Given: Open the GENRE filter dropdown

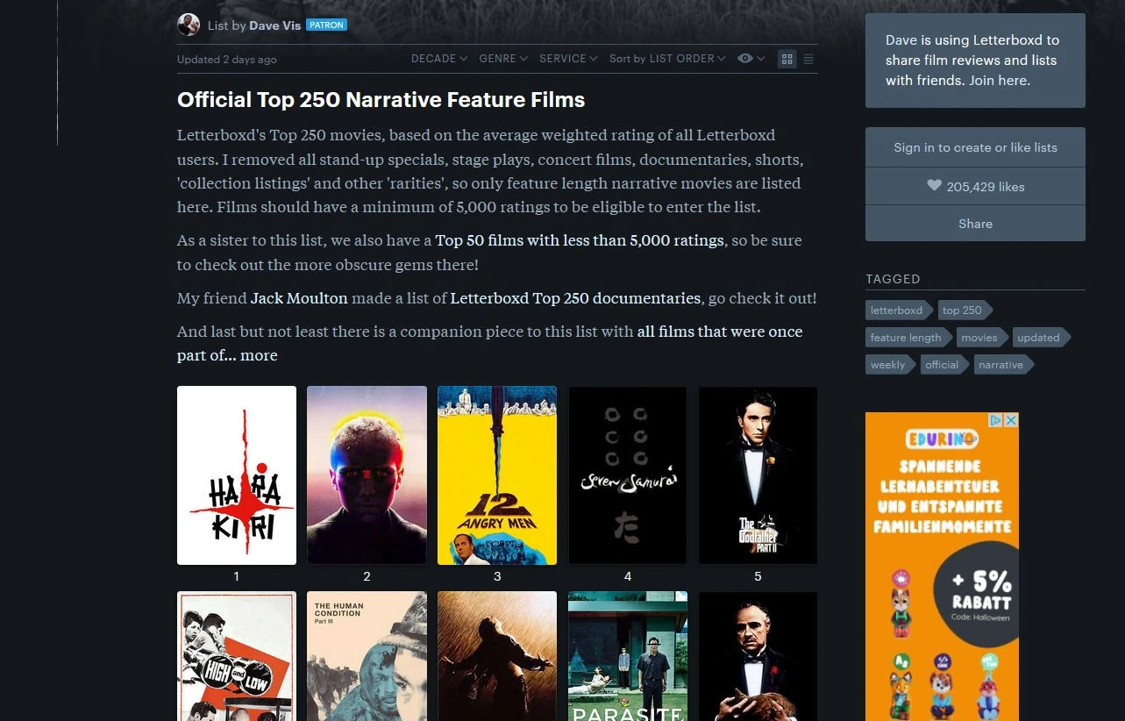Looking at the screenshot, I should (503, 59).
